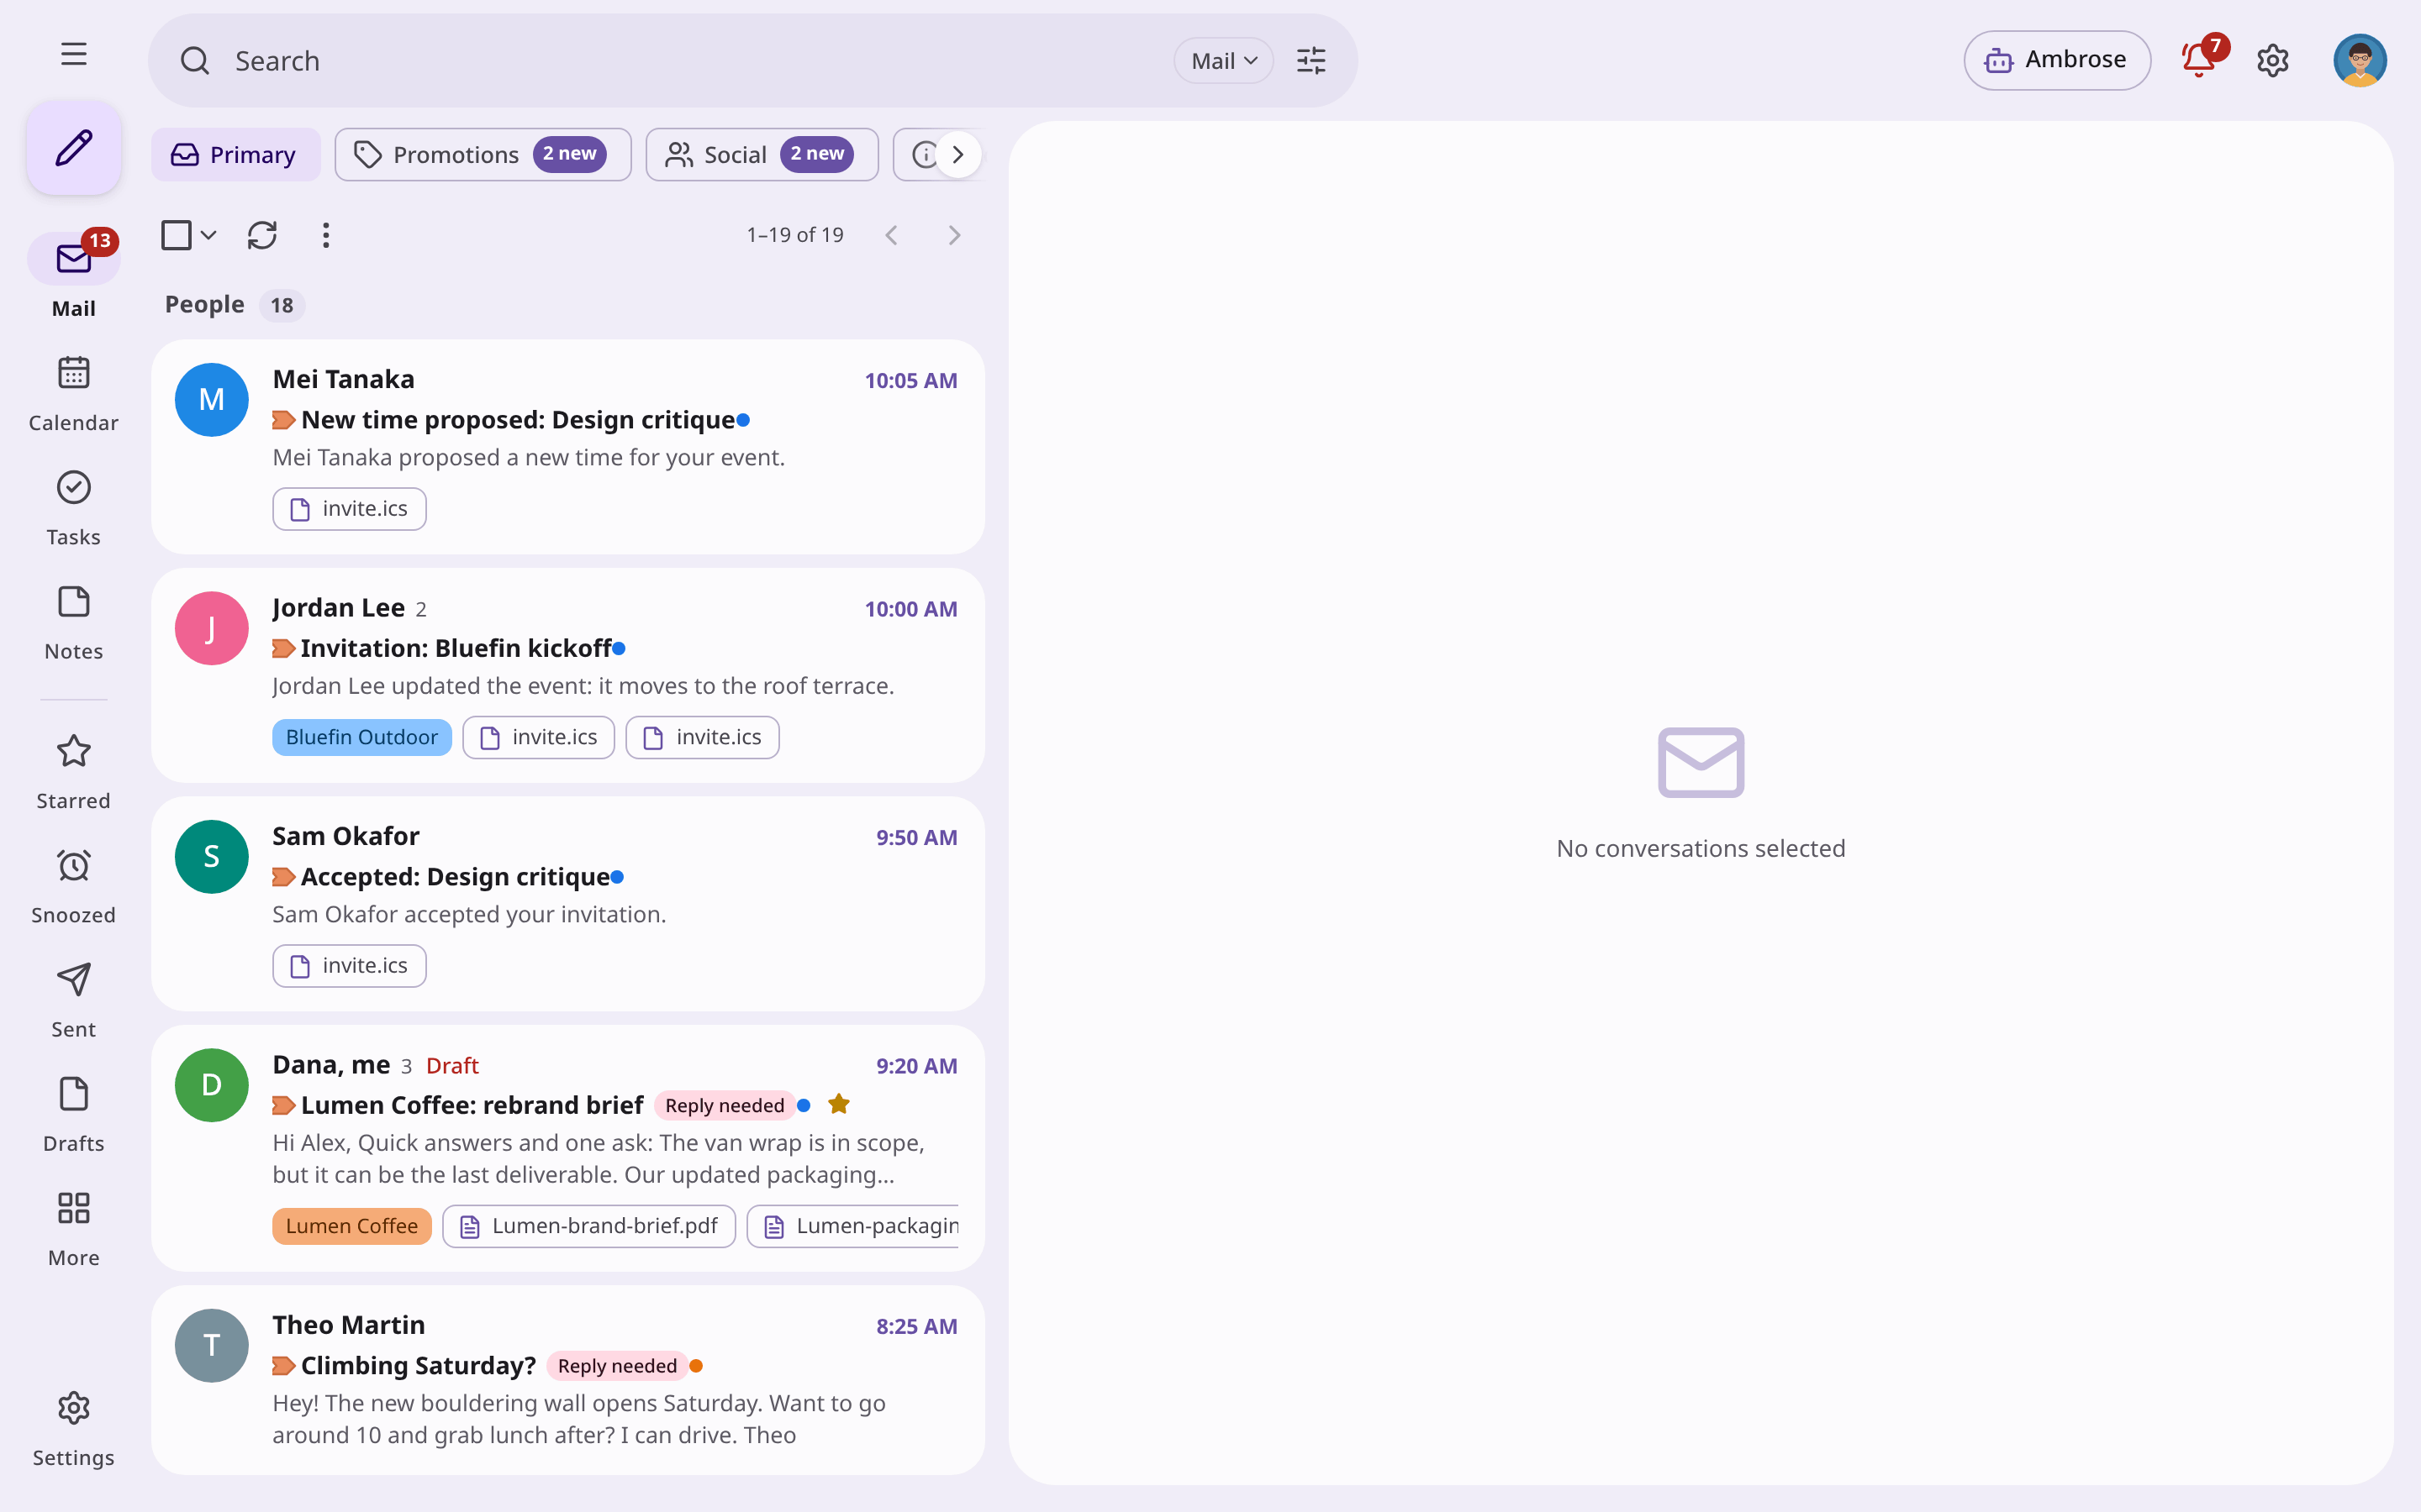Open the Snoozed alarm clock icon
The image size is (2421, 1512).
[x=74, y=865]
